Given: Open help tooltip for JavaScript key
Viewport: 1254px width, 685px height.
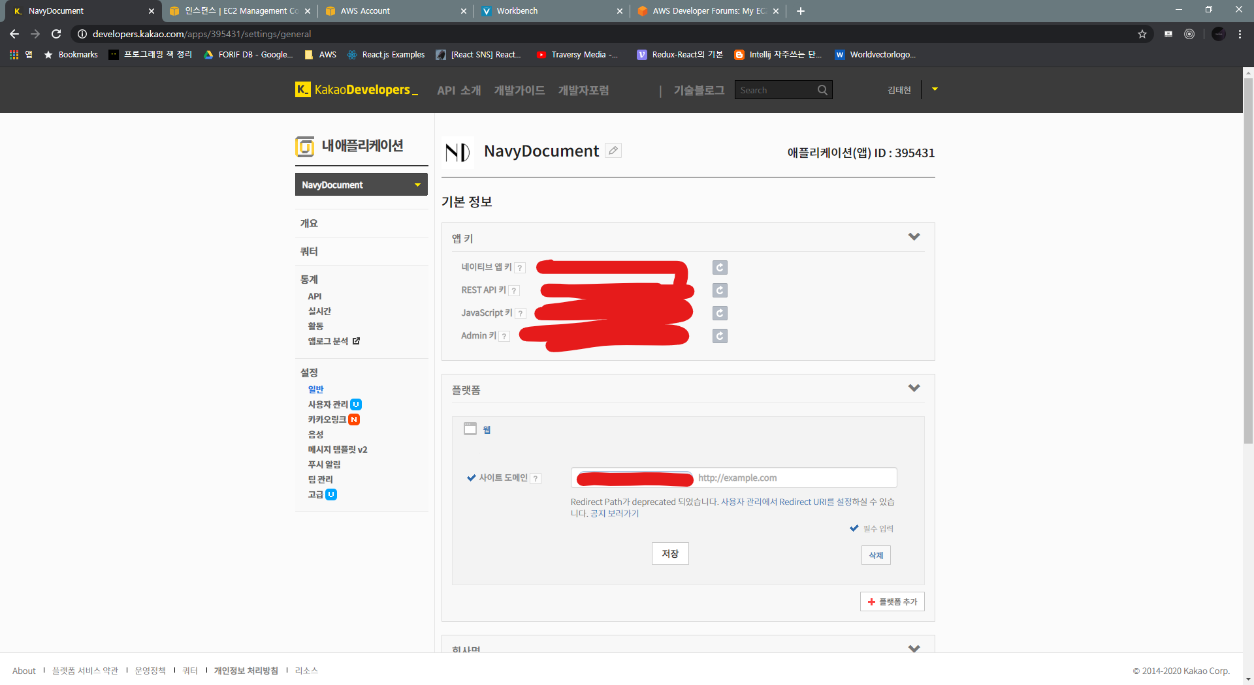Looking at the screenshot, I should (521, 314).
